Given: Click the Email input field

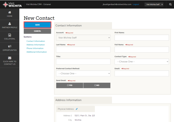Looking at the screenshot, I should [142, 74].
